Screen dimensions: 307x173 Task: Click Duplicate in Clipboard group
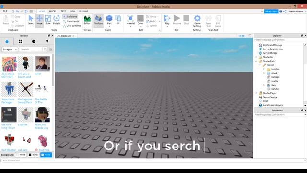pyautogui.click(x=18, y=25)
